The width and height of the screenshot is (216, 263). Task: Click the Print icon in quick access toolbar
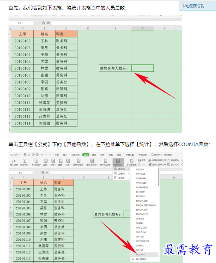(x=33, y=155)
